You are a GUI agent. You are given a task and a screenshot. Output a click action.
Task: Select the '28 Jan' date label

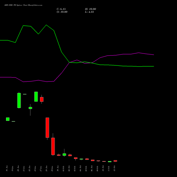[46, 169]
